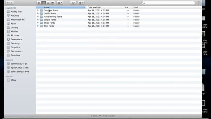The width and height of the screenshot is (211, 119).
Task: Connect to shared computer camman224-pc
Action: pyautogui.click(x=17, y=63)
